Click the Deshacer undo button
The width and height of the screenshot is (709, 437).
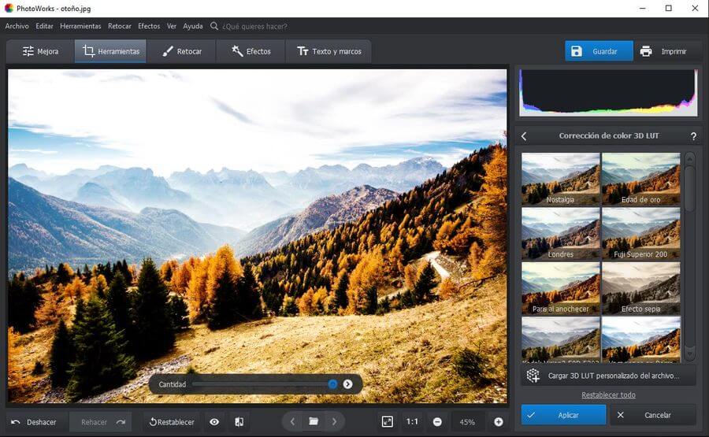pos(35,422)
